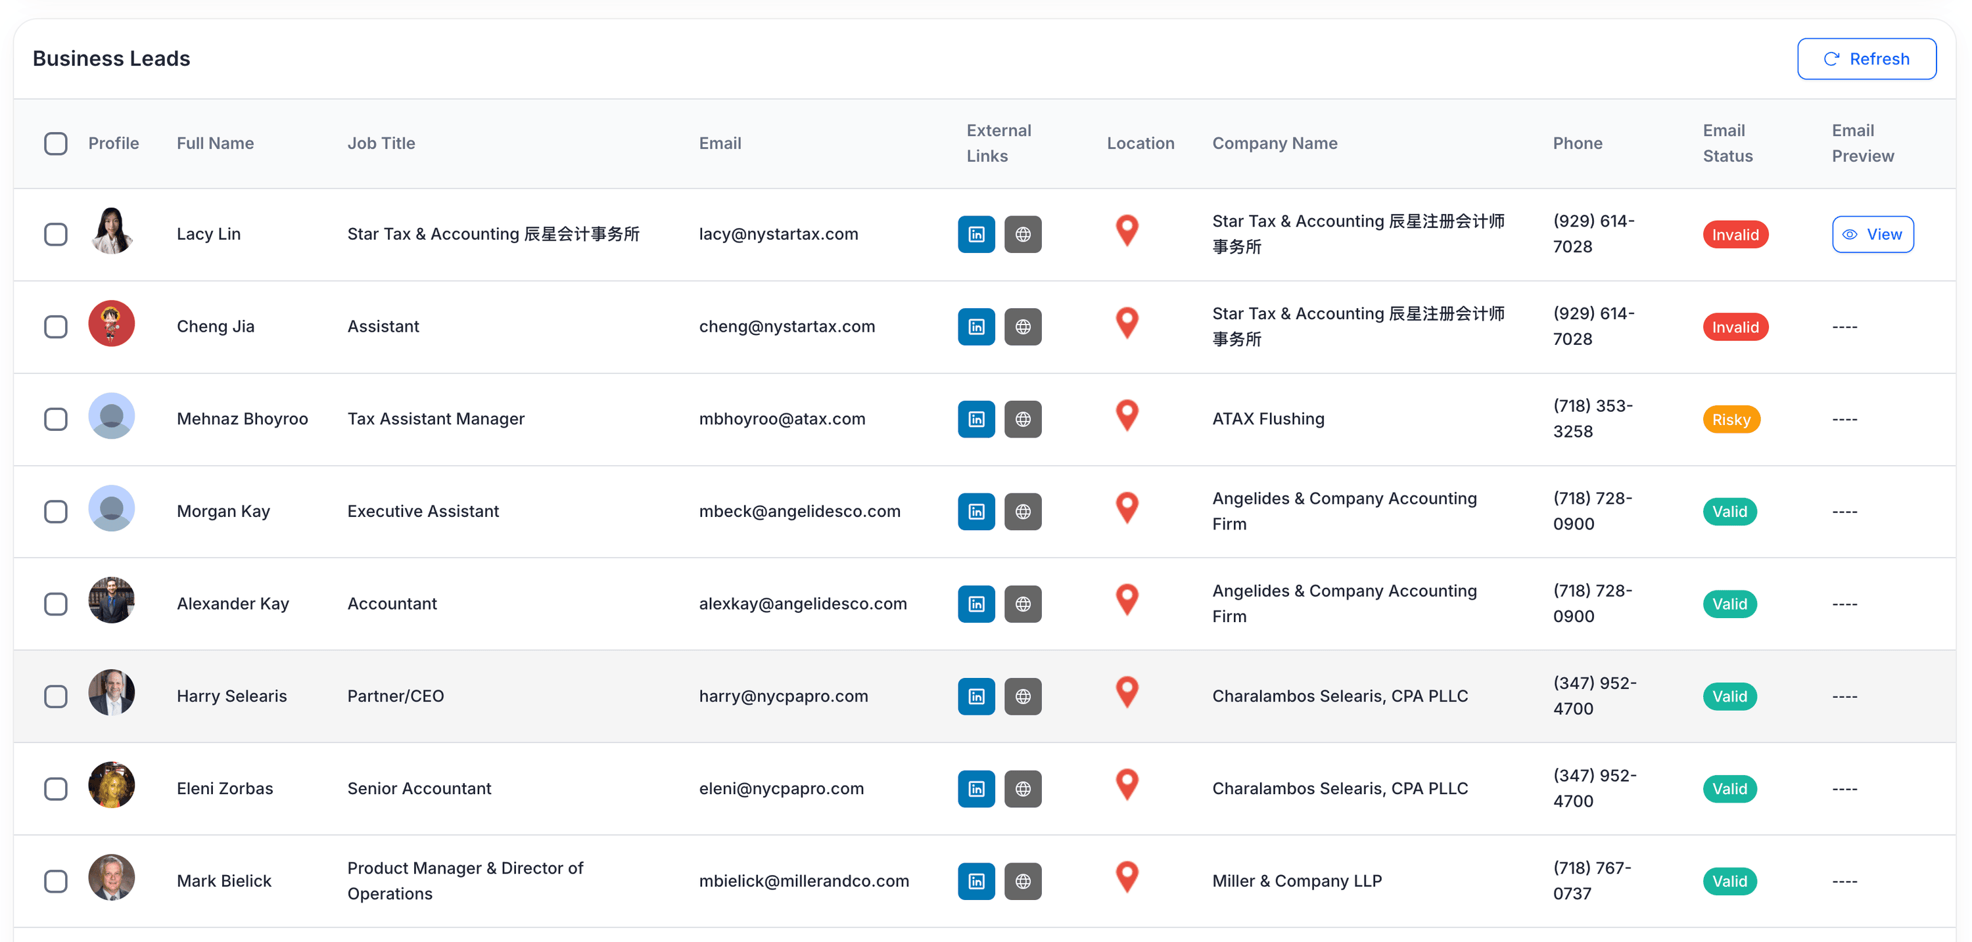Click the harry@nycpapro.com email address
Image resolution: width=1972 pixels, height=942 pixels.
point(783,696)
